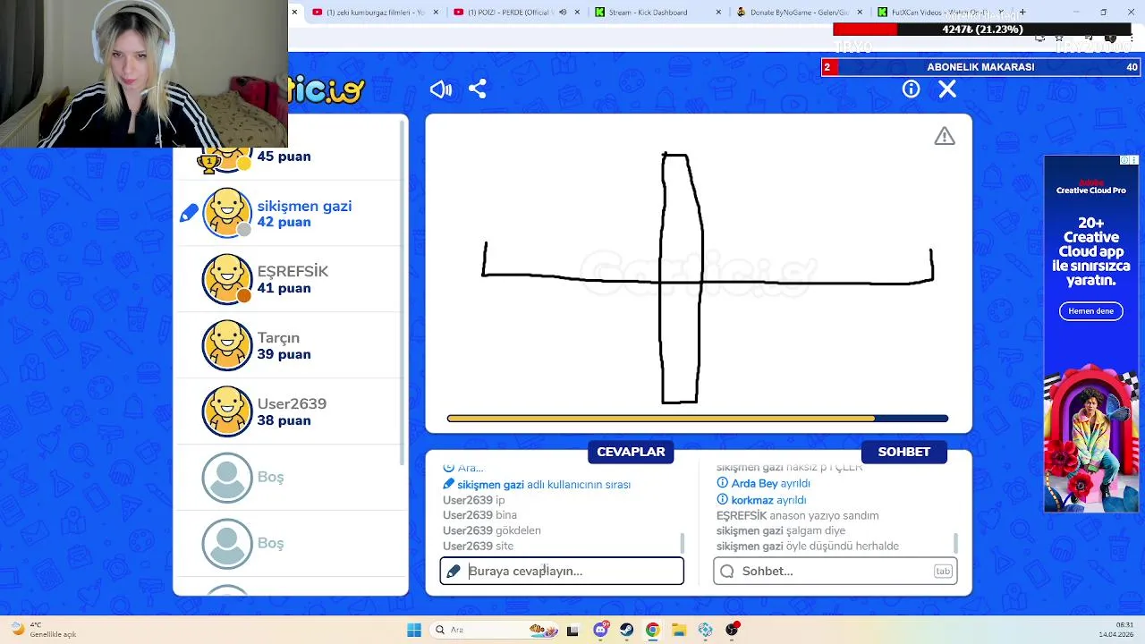This screenshot has height=644, width=1145.
Task: Click the answers list scrollbar
Action: [x=683, y=543]
